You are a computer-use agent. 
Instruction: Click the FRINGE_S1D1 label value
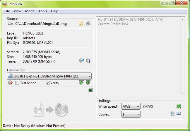pos(33,33)
